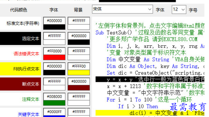Open the font size 12 dropdown
The height and width of the screenshot is (117, 209).
tap(179, 9)
